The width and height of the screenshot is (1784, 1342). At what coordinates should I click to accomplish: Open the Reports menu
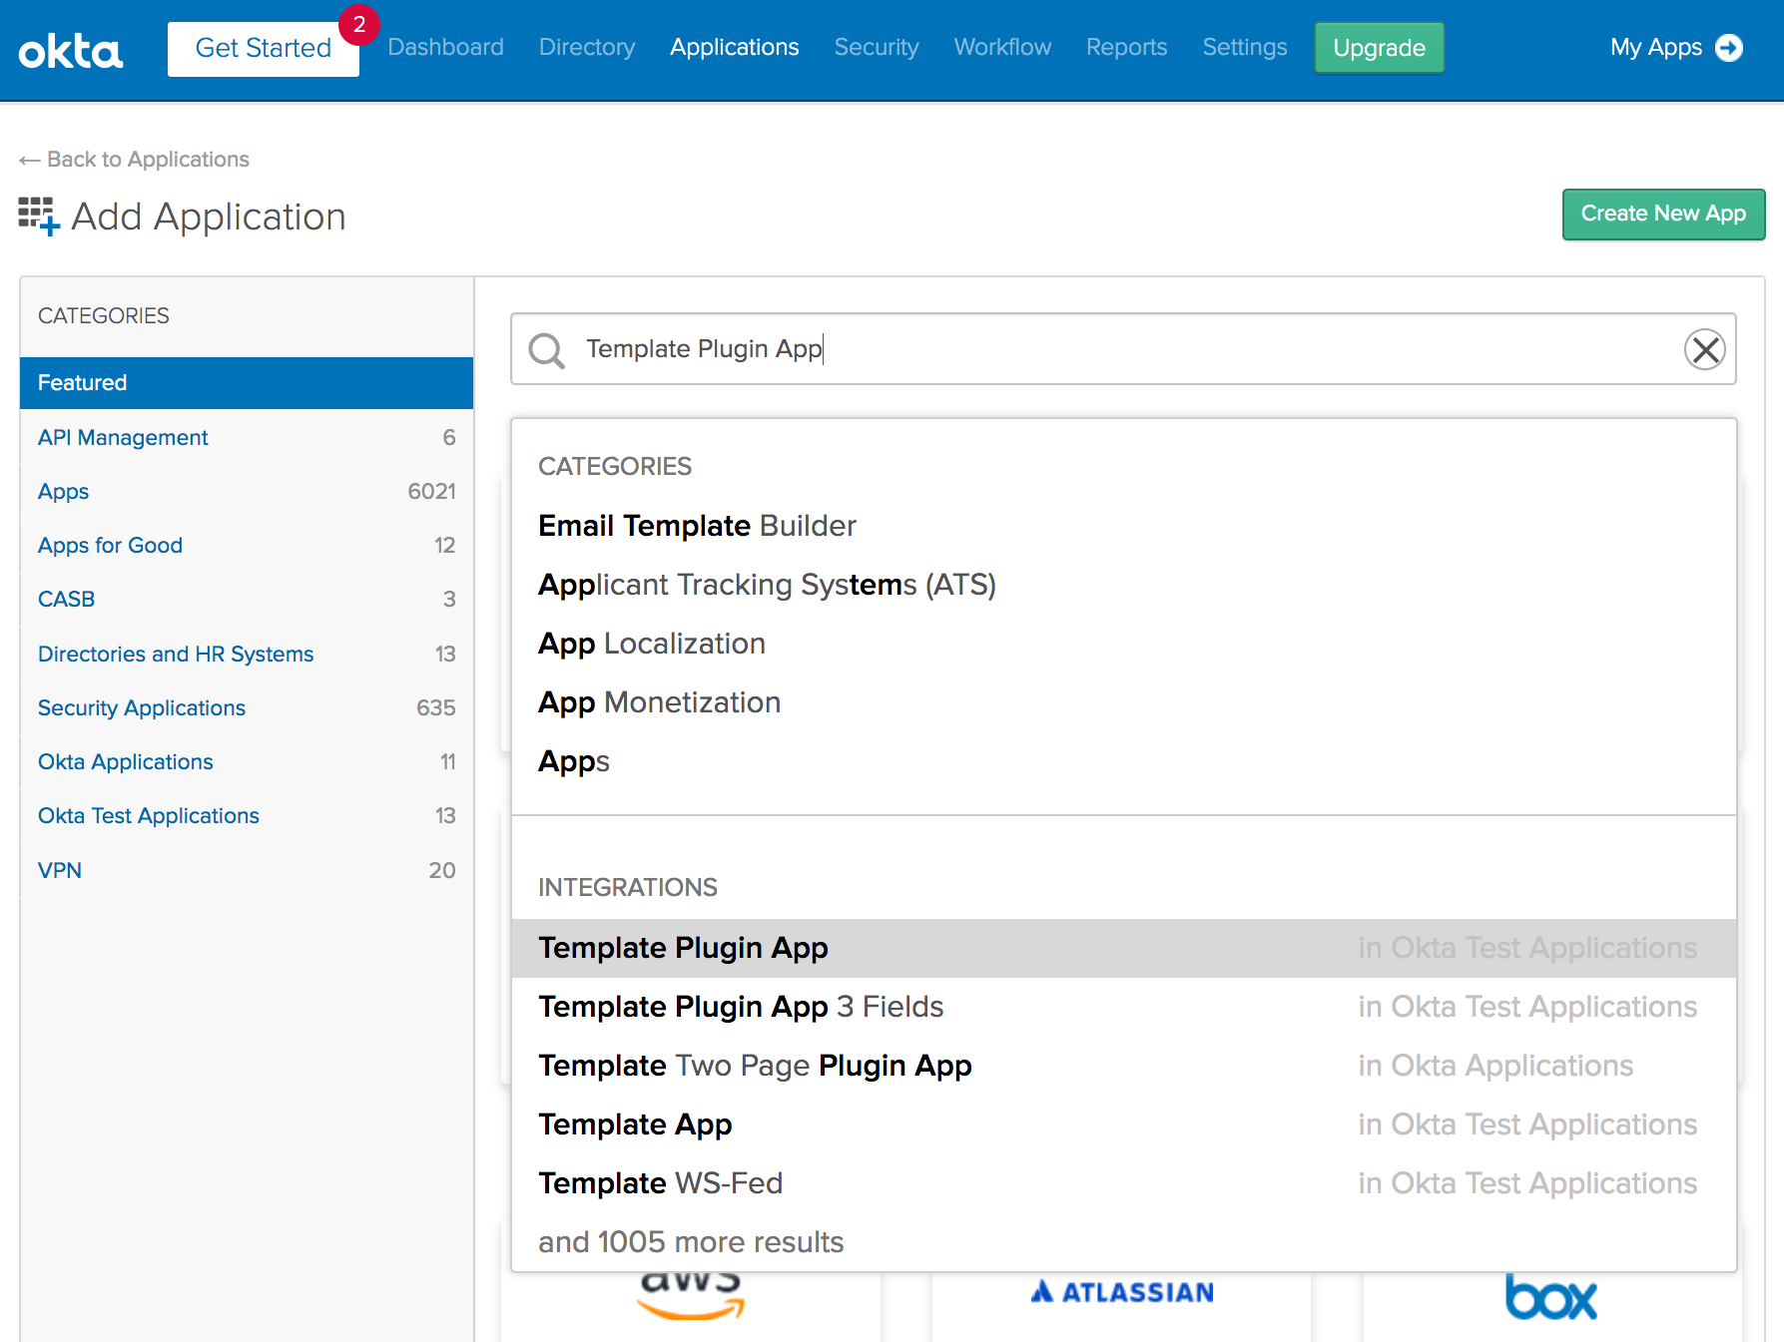(x=1127, y=47)
